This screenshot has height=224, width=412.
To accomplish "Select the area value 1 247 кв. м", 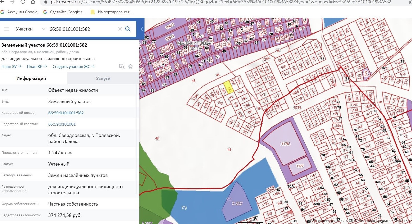I will pos(60,153).
